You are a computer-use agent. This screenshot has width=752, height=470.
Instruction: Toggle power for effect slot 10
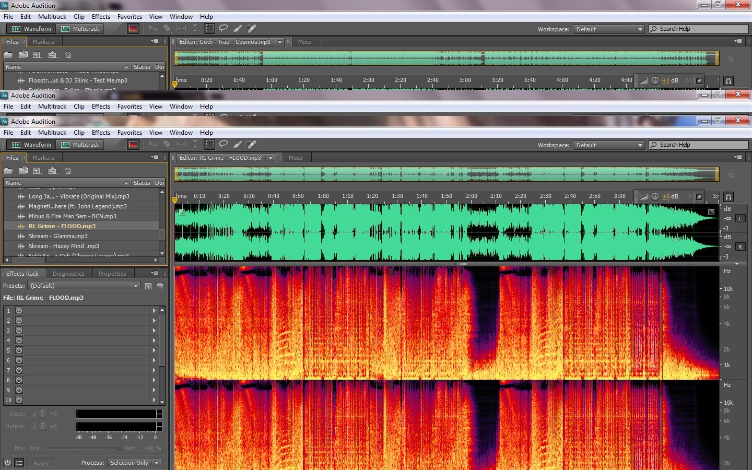(19, 400)
